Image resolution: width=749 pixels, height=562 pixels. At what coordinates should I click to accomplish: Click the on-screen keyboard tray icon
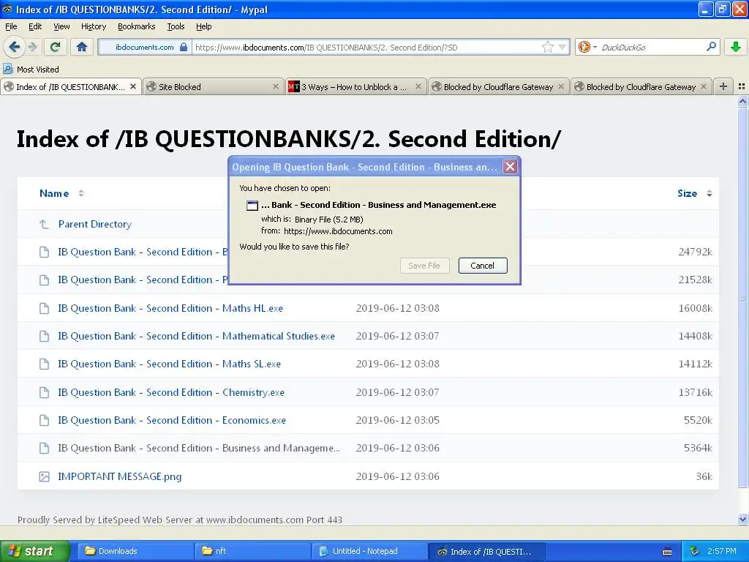pyautogui.click(x=667, y=552)
